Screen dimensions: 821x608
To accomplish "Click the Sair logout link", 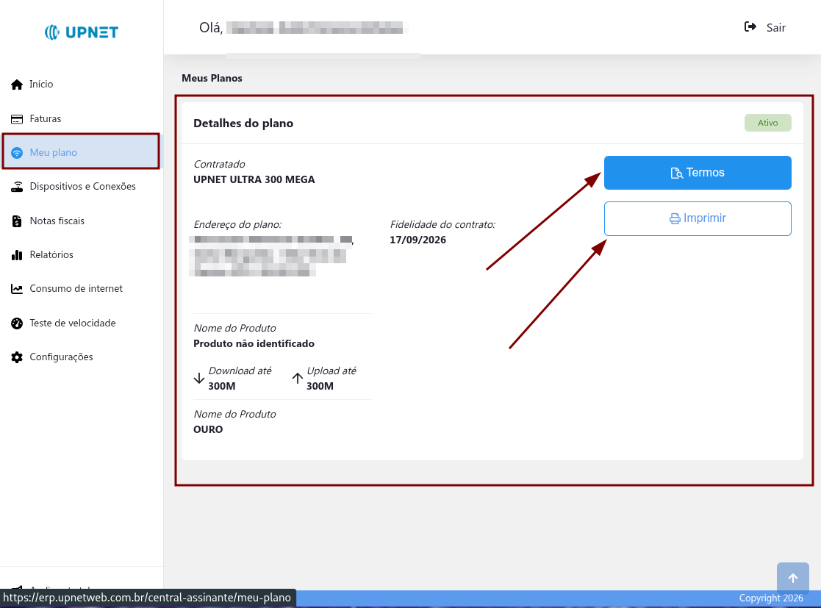I will [x=775, y=28].
